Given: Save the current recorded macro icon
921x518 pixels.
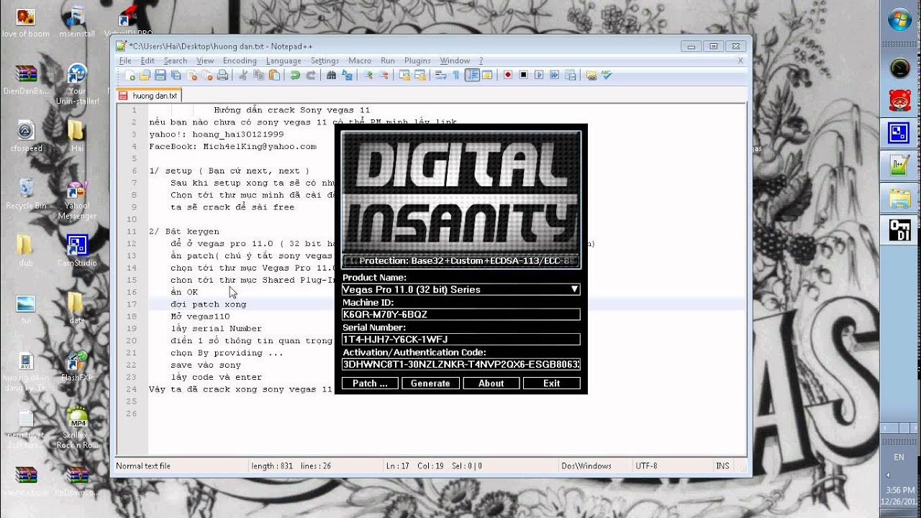Looking at the screenshot, I should click(x=571, y=75).
